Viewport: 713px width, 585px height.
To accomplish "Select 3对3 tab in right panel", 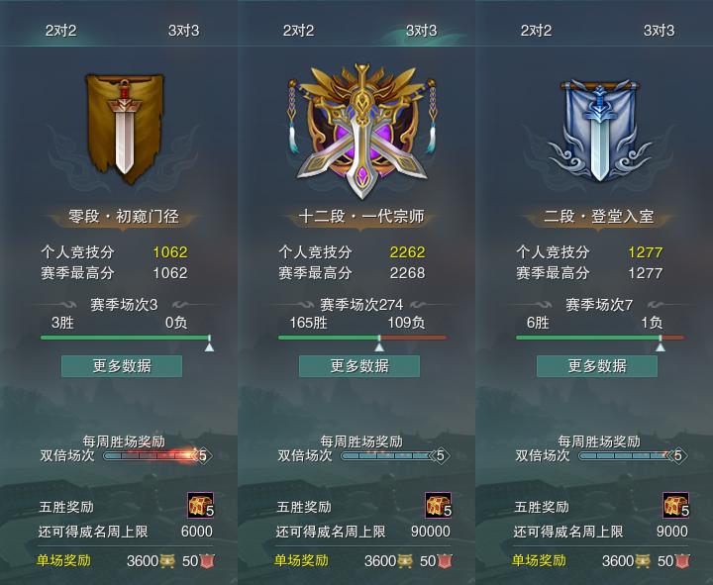I will [659, 31].
